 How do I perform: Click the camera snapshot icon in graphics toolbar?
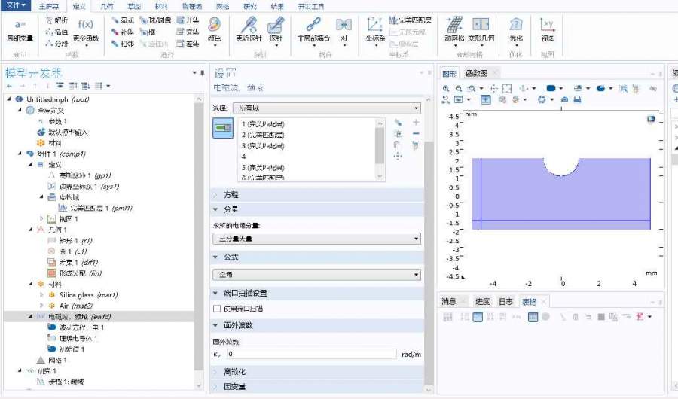coord(564,99)
